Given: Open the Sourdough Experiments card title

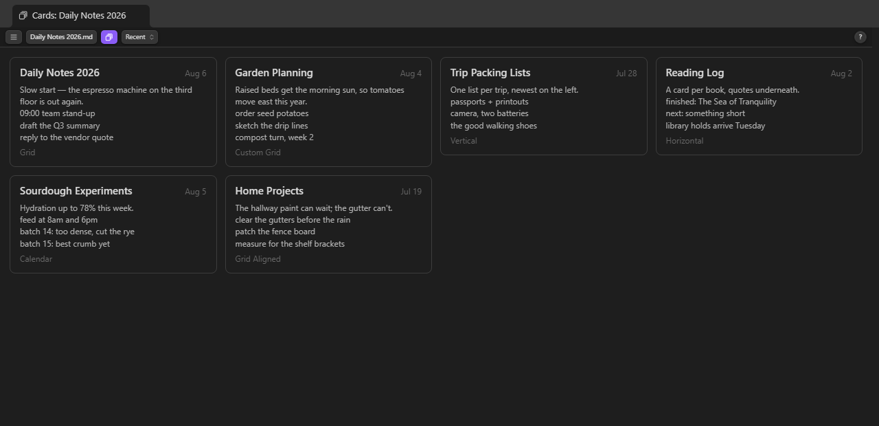Looking at the screenshot, I should click(x=76, y=191).
